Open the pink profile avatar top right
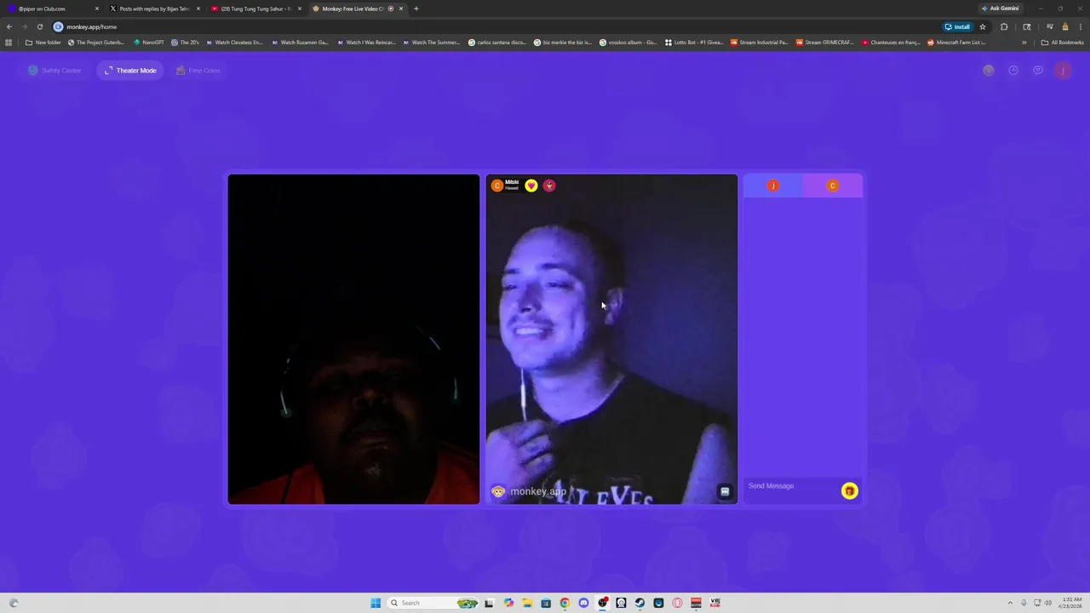 point(1063,71)
